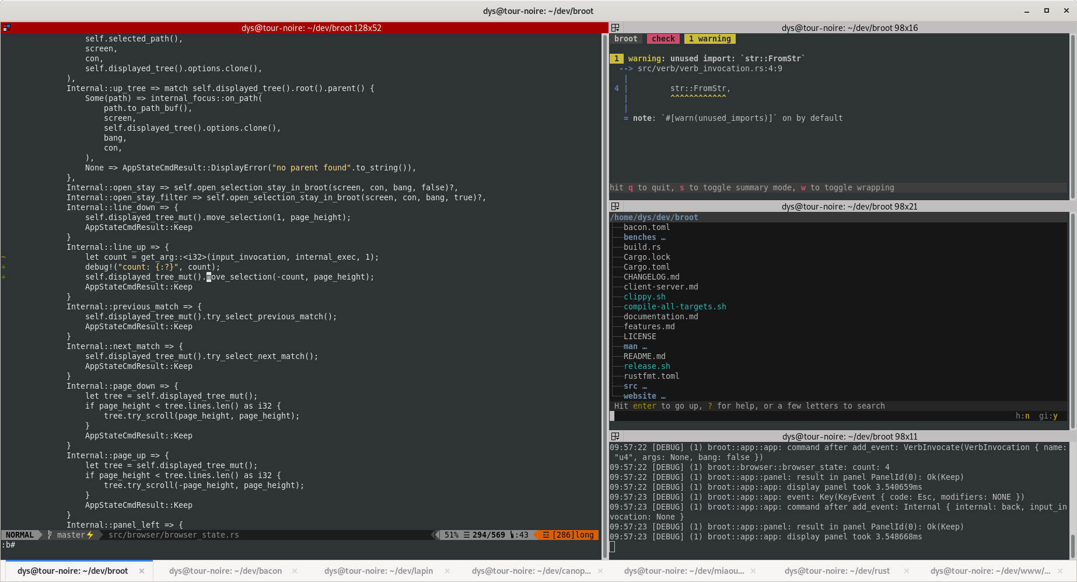The height and width of the screenshot is (582, 1077).
Task: Switch to the ~/dev/bacon terminal tab
Action: tap(225, 571)
